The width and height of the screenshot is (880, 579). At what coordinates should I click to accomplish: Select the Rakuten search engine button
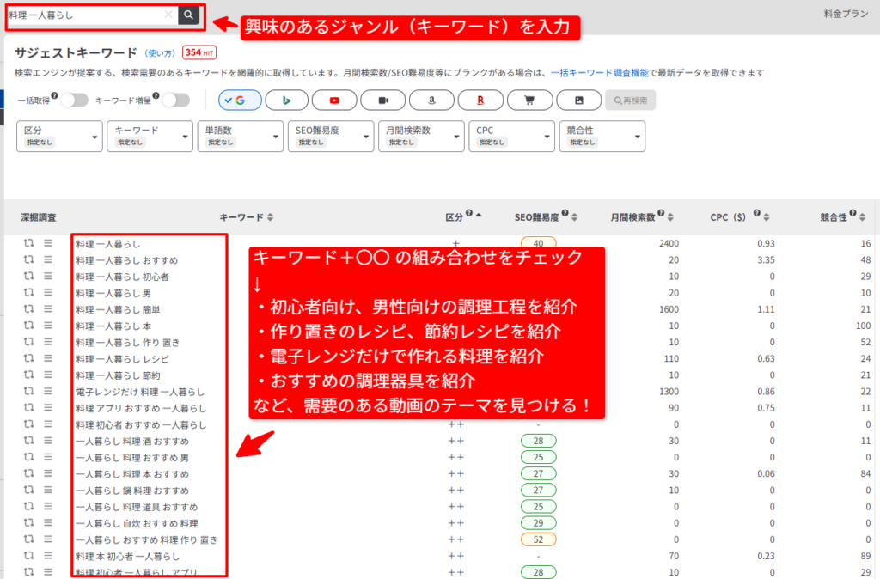pos(480,101)
